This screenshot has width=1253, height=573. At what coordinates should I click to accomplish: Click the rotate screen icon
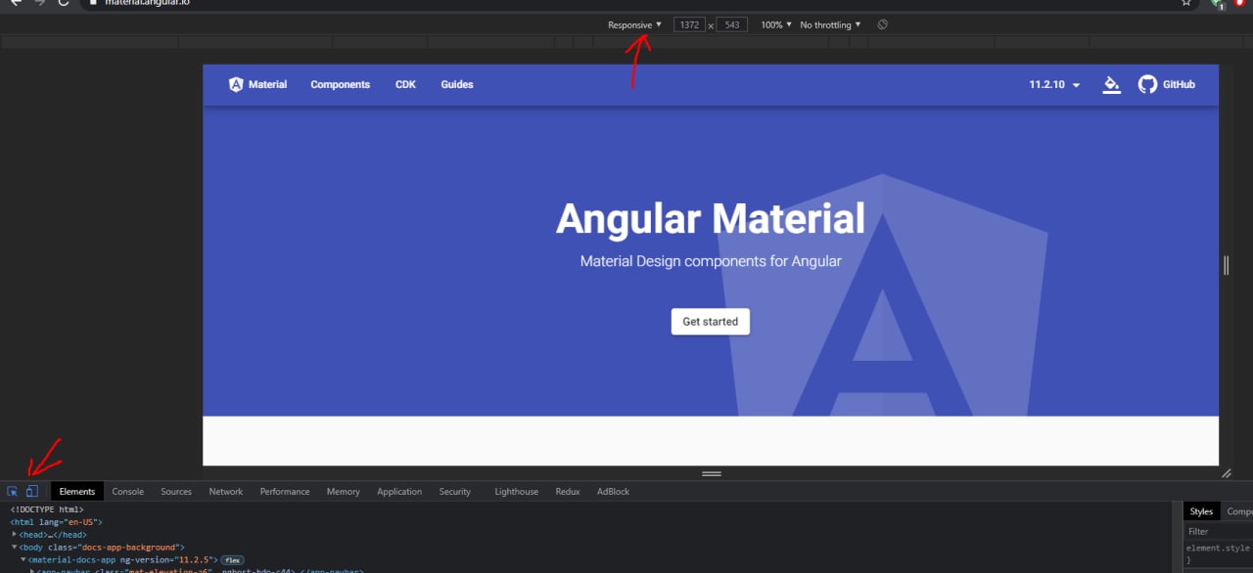(x=882, y=24)
